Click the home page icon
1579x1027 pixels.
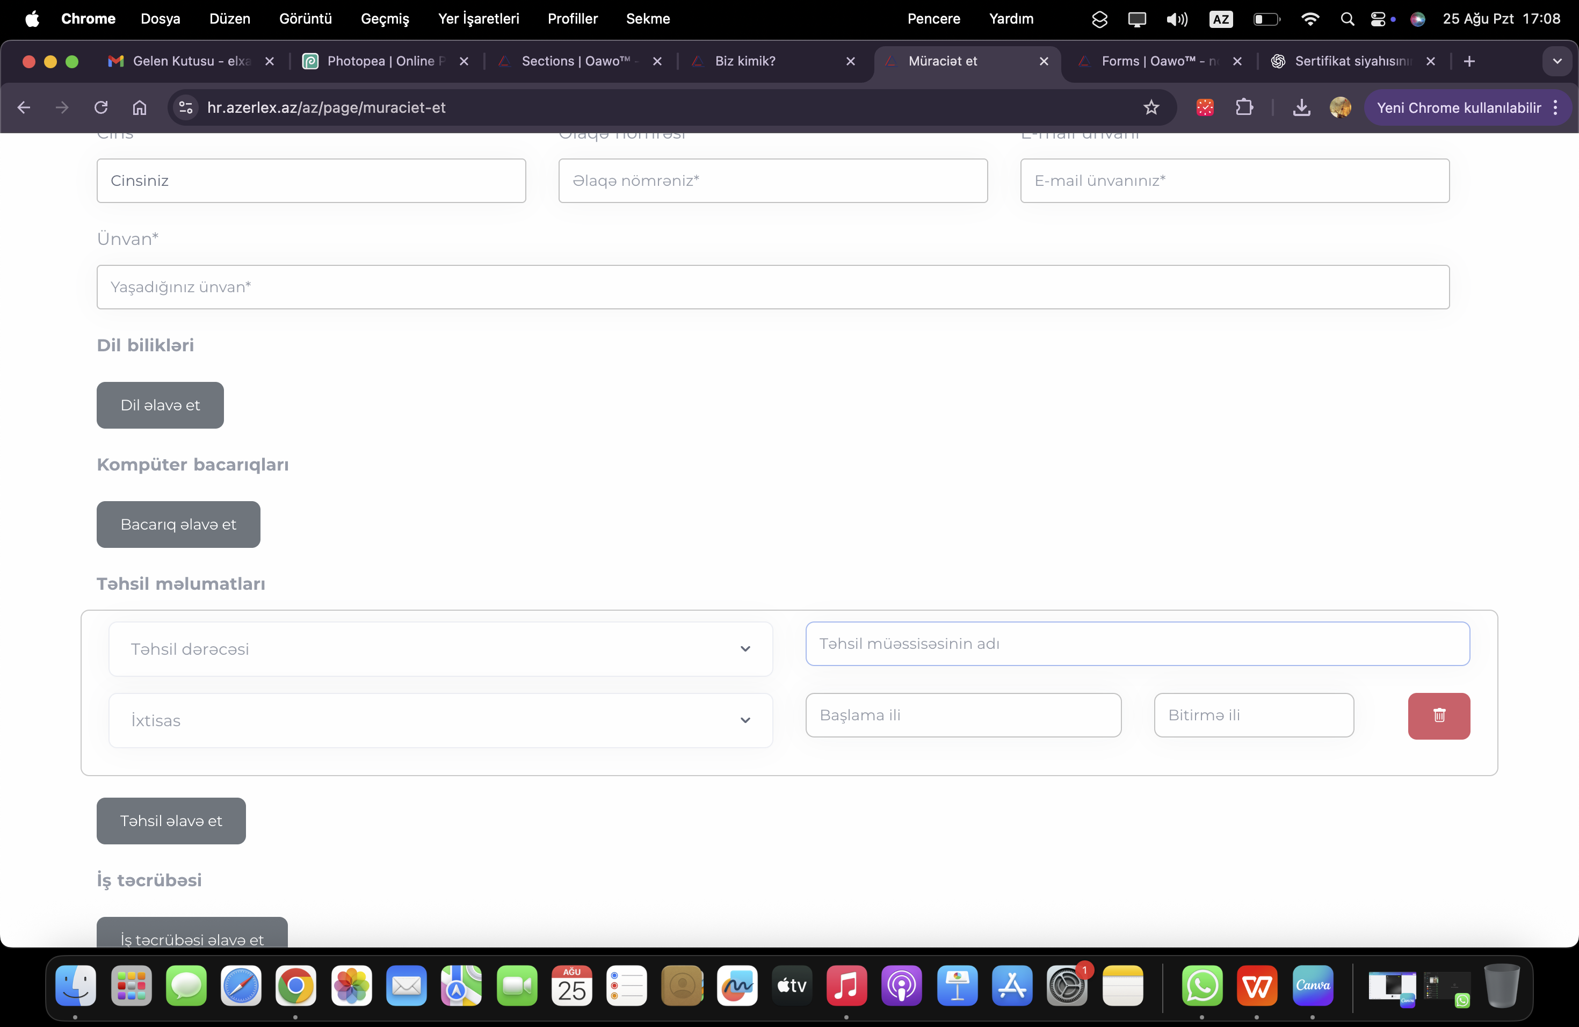click(x=139, y=107)
